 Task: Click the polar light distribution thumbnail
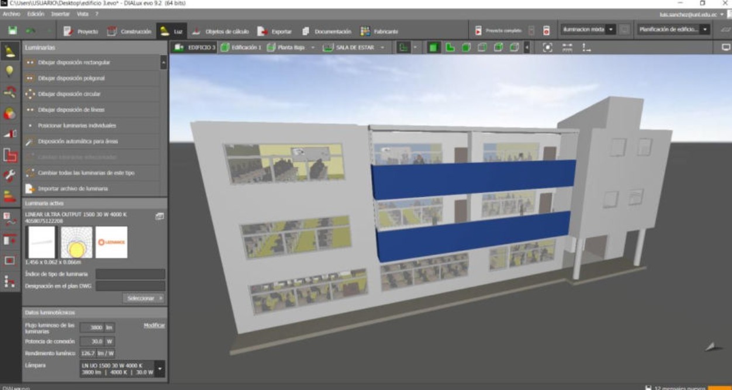[x=76, y=242]
